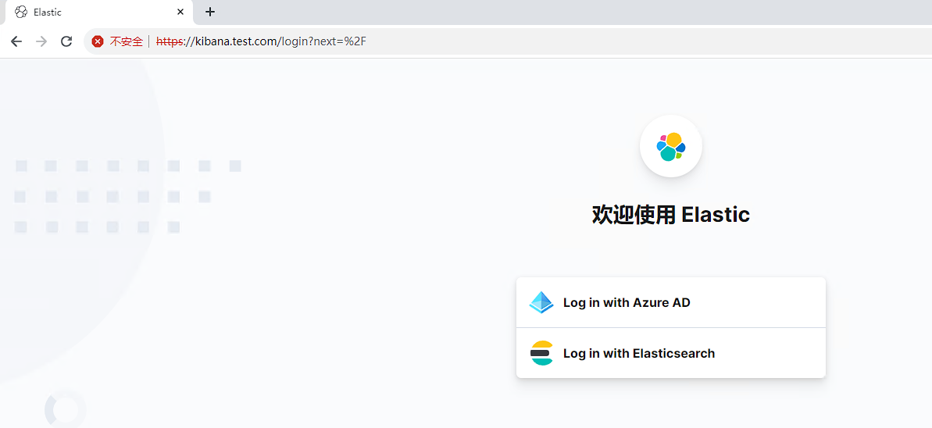Log in with Elasticsearch

671,353
